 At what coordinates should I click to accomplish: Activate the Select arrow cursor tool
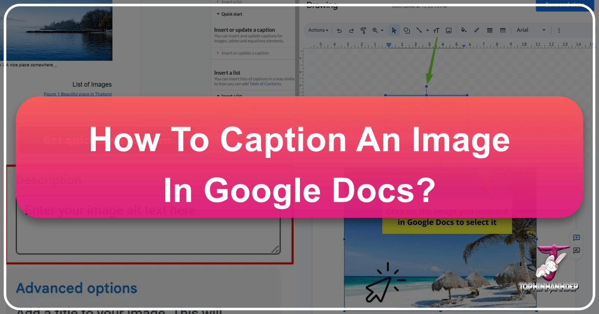tap(394, 30)
